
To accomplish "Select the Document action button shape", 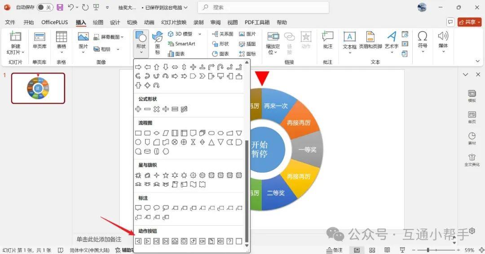I will pos(211,241).
